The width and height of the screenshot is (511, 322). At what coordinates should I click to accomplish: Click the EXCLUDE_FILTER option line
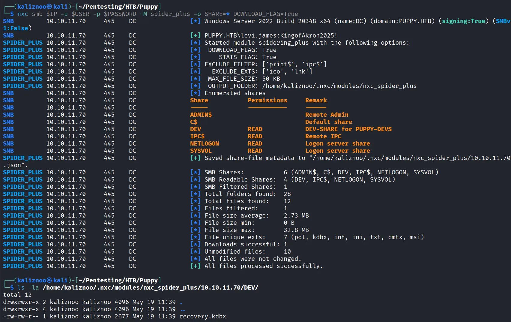point(266,64)
